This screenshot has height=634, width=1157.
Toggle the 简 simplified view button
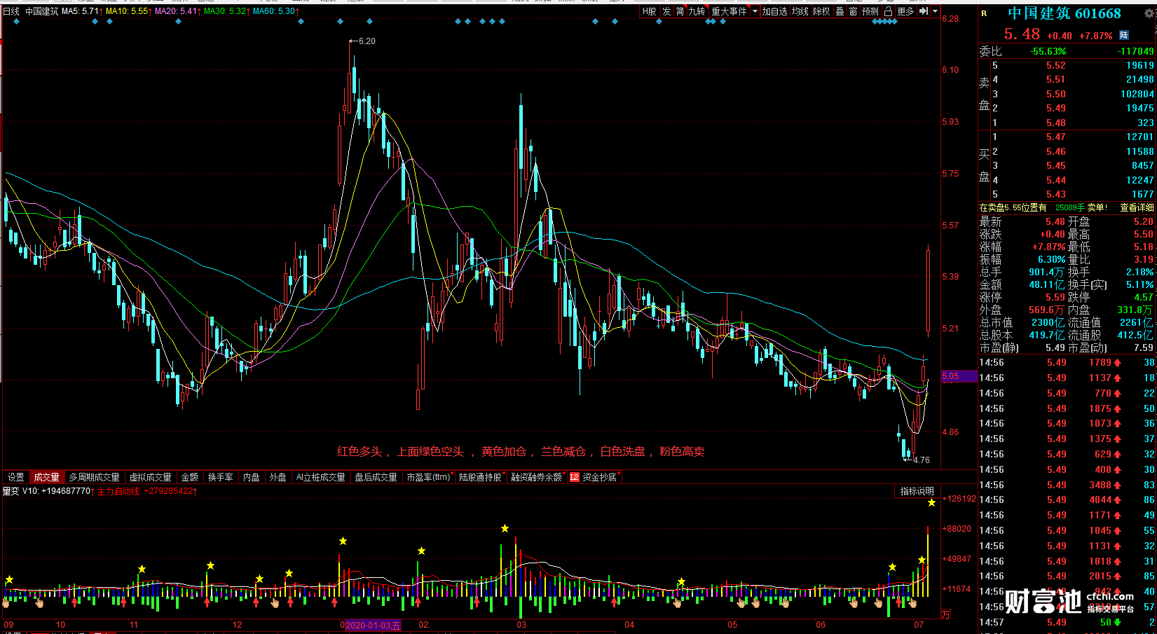tap(680, 11)
